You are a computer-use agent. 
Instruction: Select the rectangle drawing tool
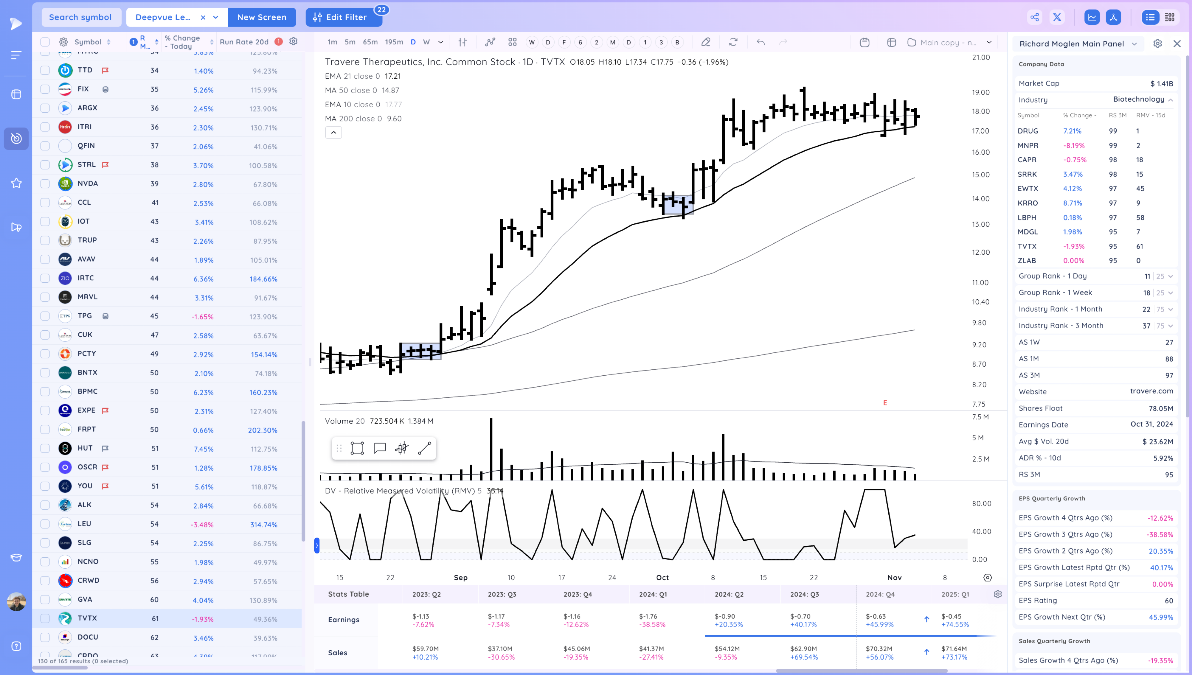point(357,448)
